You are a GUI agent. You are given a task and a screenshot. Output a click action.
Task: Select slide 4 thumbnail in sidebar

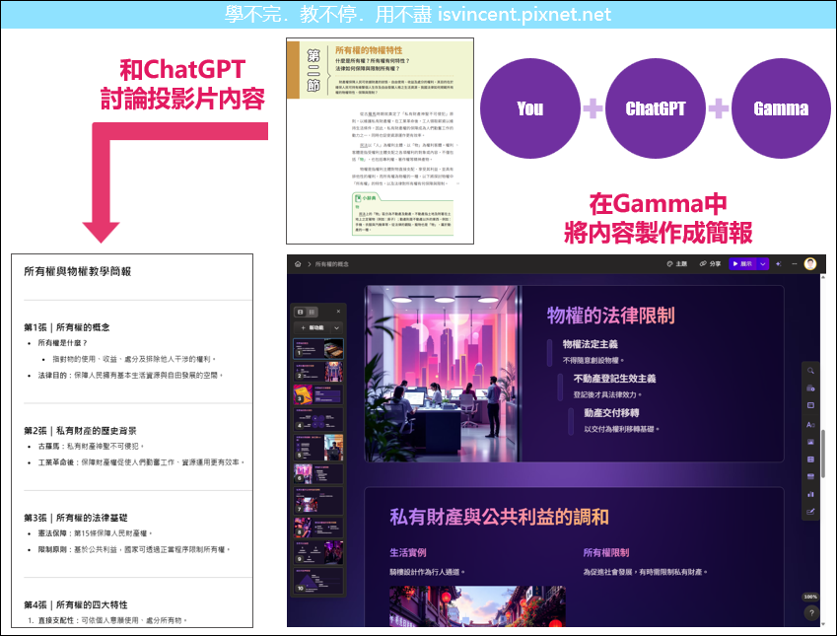[318, 420]
